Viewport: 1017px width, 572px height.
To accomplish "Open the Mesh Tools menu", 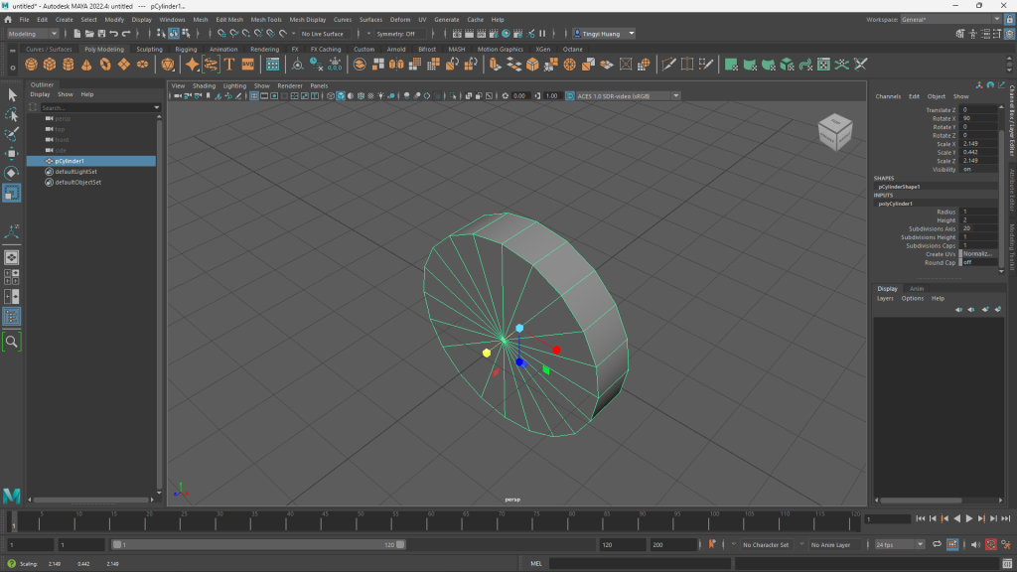I will 266,20.
